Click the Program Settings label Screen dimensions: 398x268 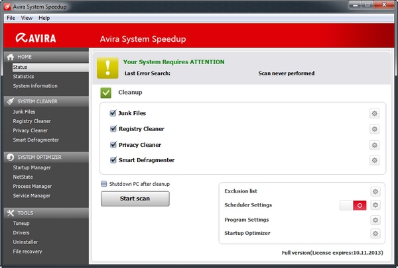(x=247, y=220)
